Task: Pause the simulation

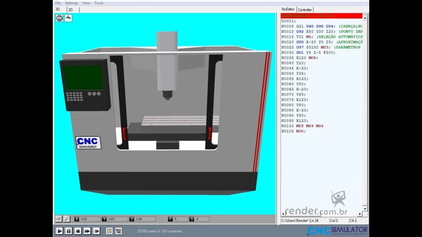Action: point(69,231)
